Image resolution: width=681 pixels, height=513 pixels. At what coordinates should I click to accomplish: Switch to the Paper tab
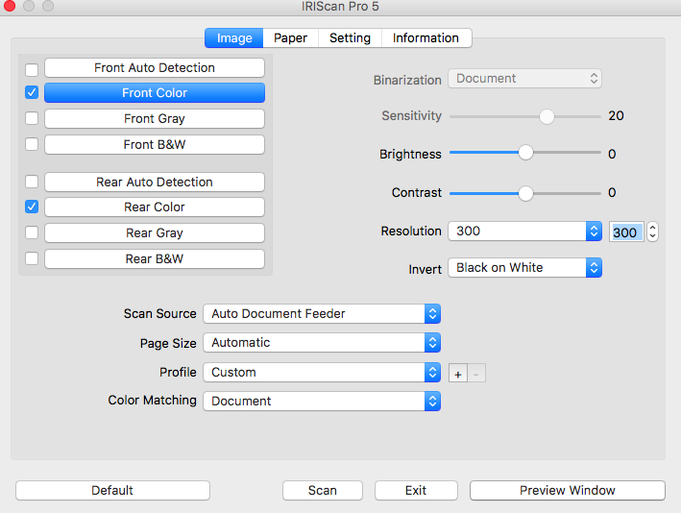click(x=290, y=37)
